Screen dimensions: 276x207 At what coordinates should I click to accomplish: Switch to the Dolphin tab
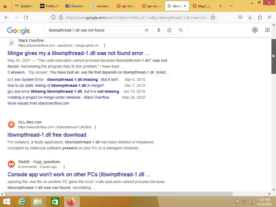[x=25, y=6]
